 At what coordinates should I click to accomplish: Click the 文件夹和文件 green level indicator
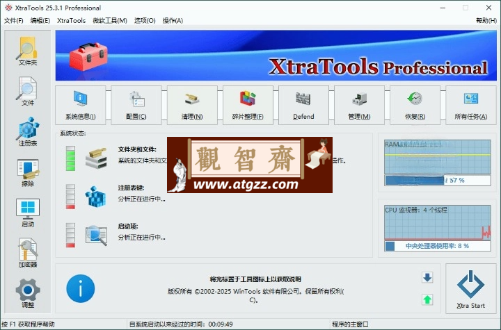click(x=70, y=158)
